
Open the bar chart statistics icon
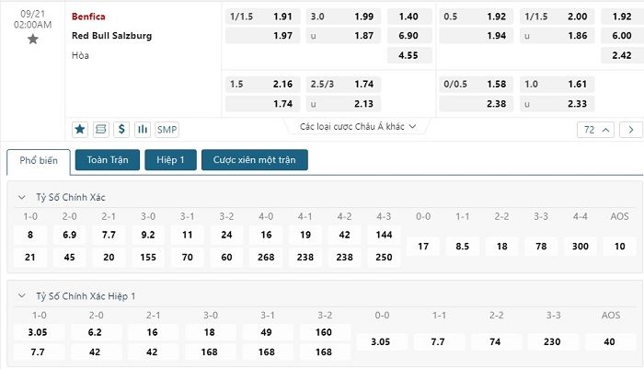click(143, 130)
